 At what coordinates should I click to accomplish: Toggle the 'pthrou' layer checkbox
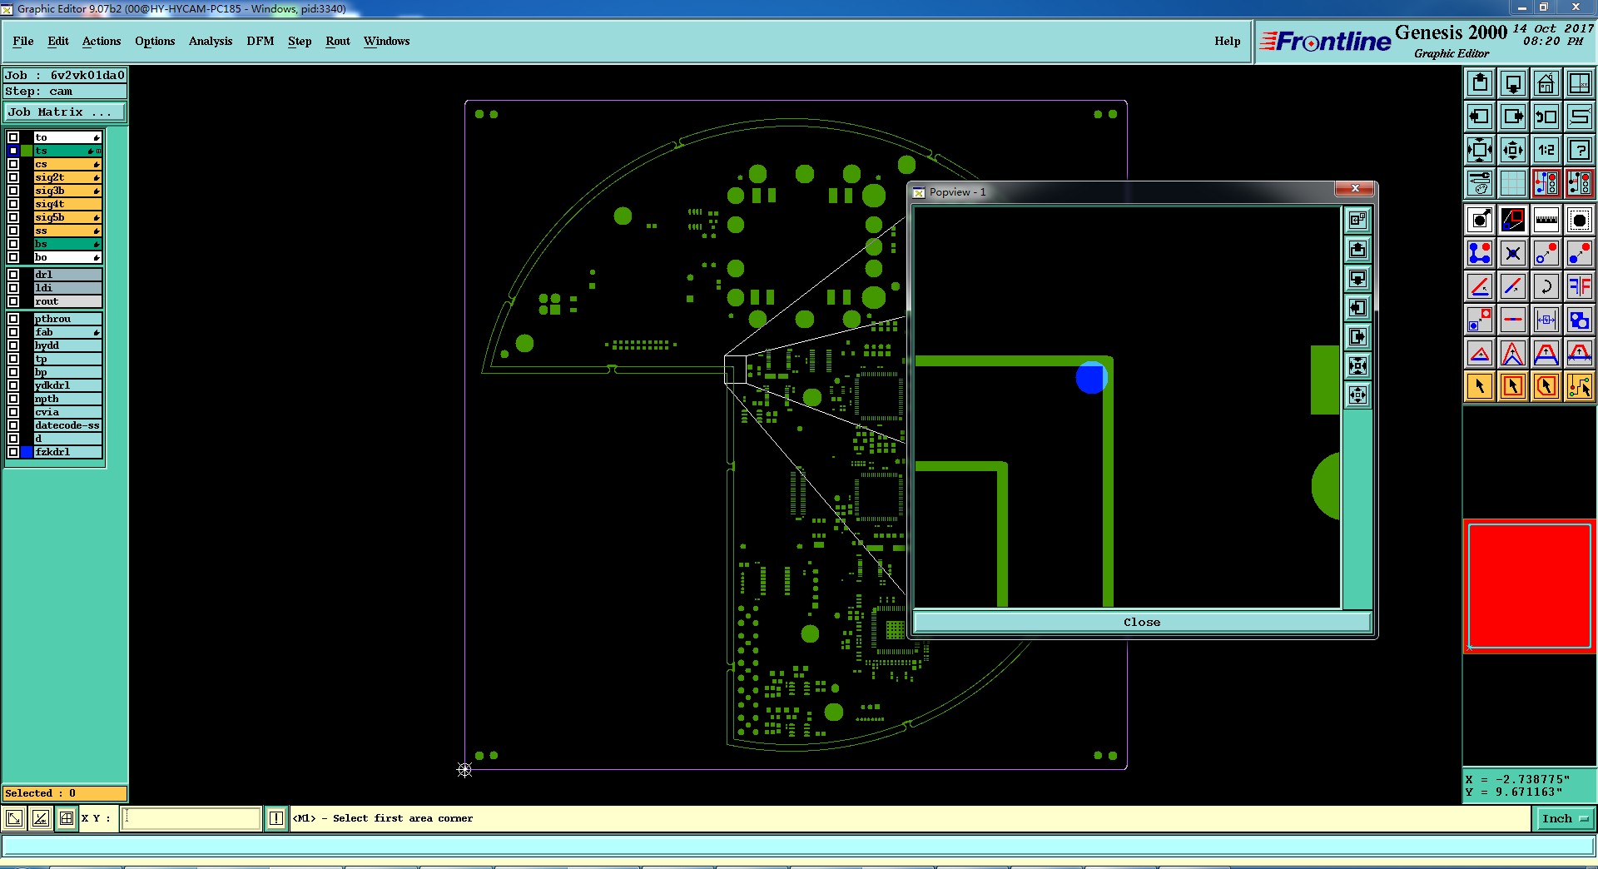click(x=13, y=319)
